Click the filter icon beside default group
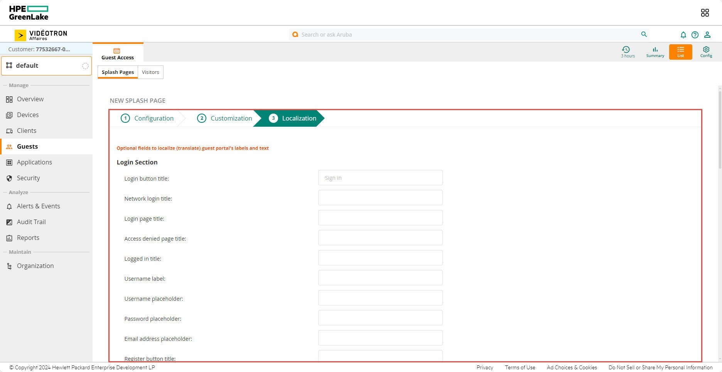722x372 pixels. click(85, 66)
